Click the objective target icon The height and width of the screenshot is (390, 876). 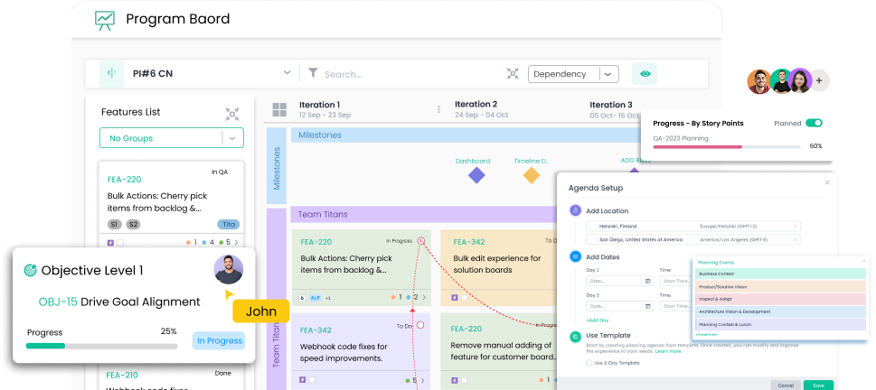tap(30, 271)
